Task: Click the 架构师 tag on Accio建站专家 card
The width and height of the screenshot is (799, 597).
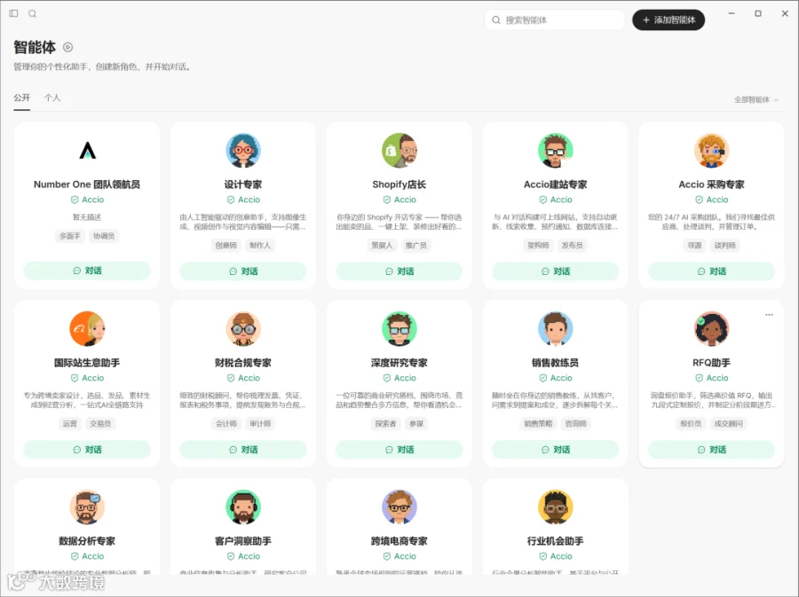Action: pos(538,246)
